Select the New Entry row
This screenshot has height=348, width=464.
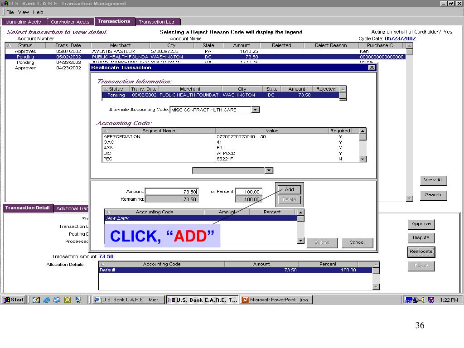tap(200, 218)
